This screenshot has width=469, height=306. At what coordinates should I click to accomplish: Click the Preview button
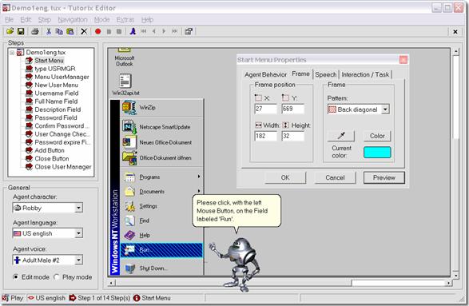coord(384,177)
